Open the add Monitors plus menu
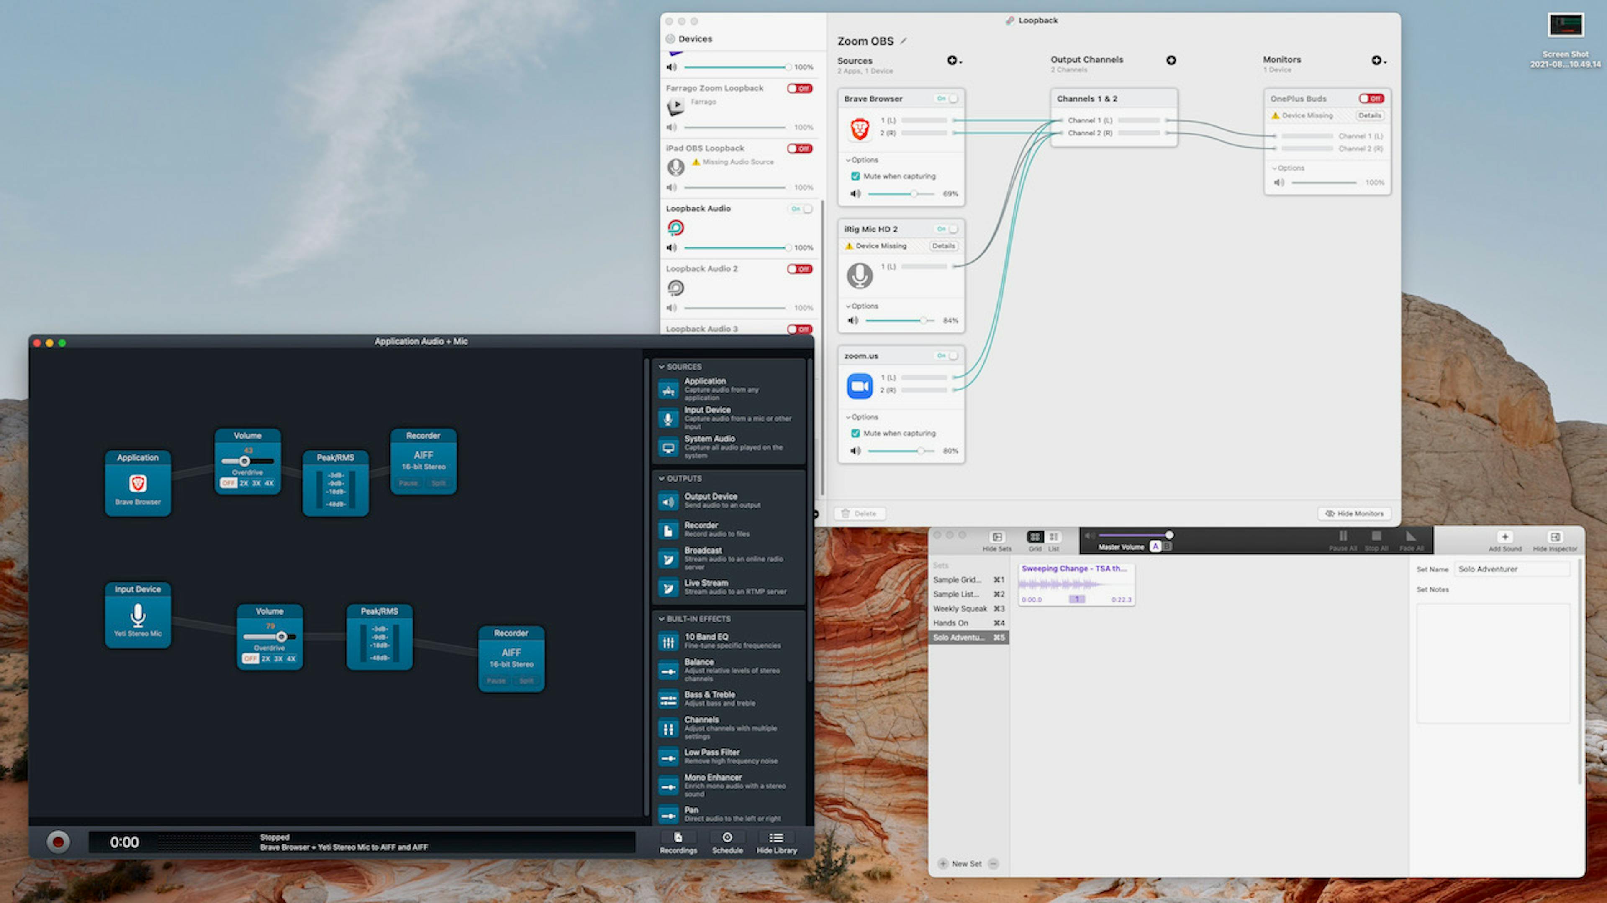Screen dimensions: 1607x903 pyautogui.click(x=1378, y=61)
